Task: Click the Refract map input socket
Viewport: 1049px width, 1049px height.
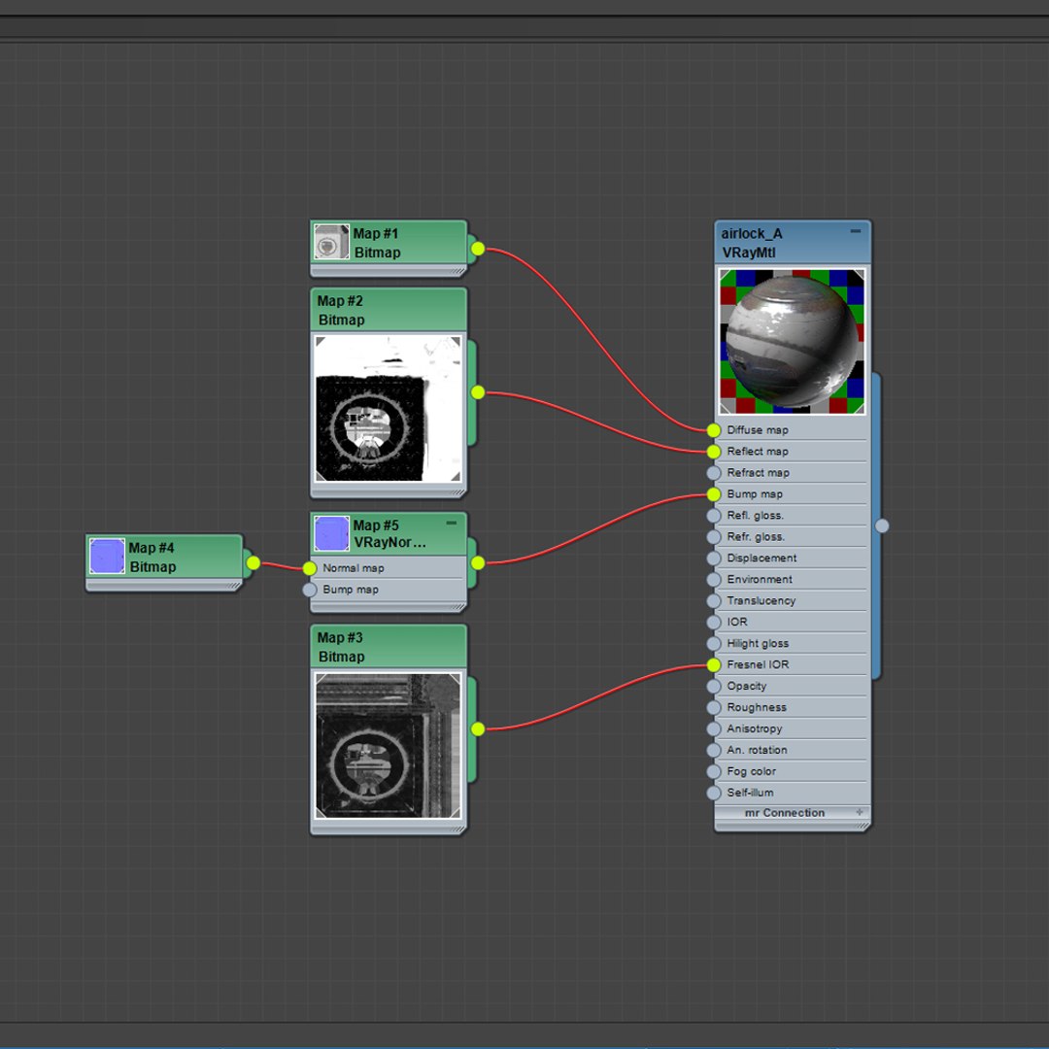Action: click(x=714, y=473)
